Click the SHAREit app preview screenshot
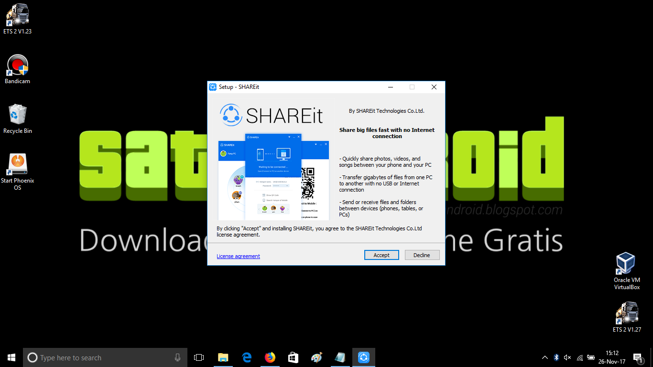This screenshot has height=367, width=653. tap(273, 177)
